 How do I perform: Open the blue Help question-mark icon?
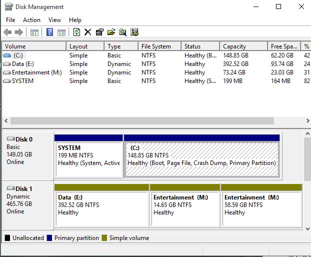click(49, 32)
